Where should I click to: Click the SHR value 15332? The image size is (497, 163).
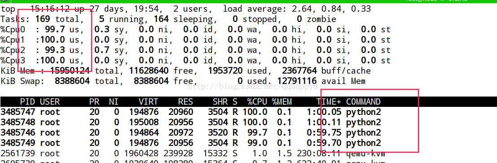tap(216, 154)
